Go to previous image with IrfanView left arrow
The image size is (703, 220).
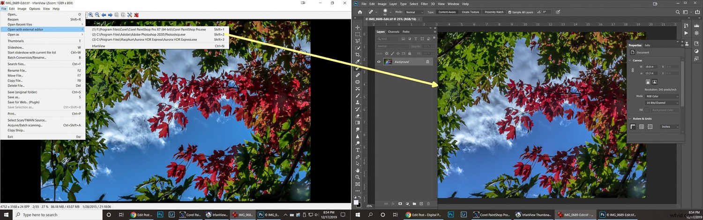[104, 15]
